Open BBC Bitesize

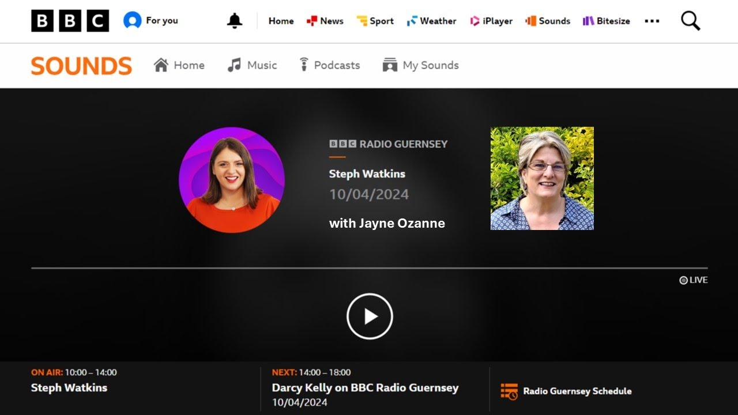click(607, 21)
